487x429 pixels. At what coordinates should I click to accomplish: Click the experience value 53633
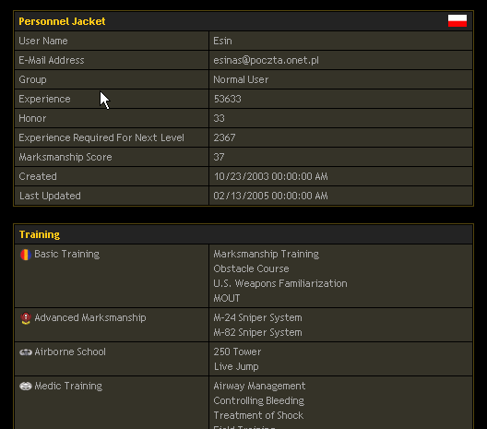click(227, 99)
